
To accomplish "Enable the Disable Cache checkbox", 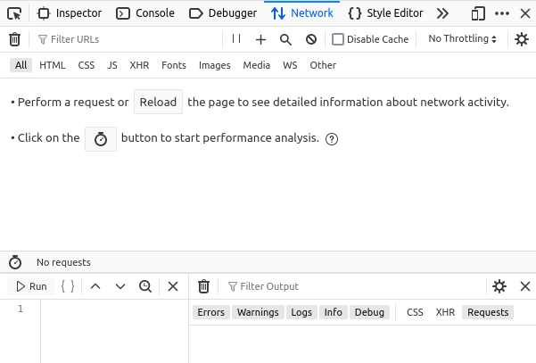I will [338, 39].
